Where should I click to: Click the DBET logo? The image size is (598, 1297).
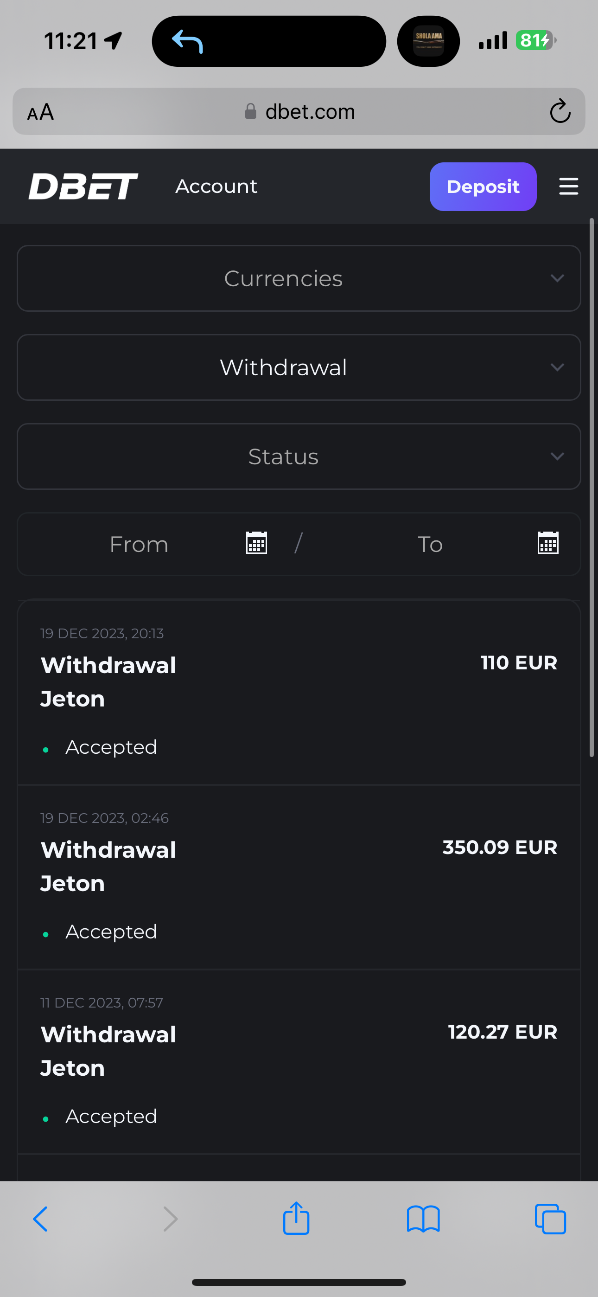83,186
